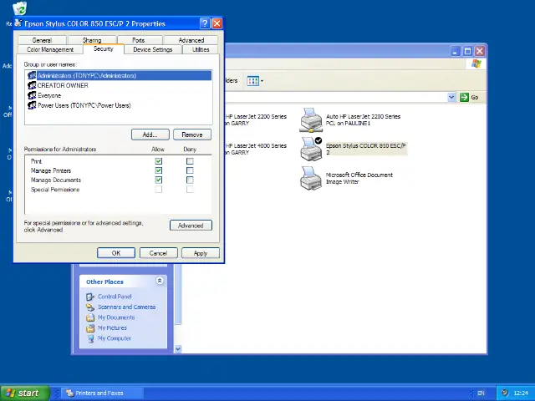Select the Epson Stylus COLOR 850 printer icon
Viewport: 535px width, 401px height.
pos(311,150)
